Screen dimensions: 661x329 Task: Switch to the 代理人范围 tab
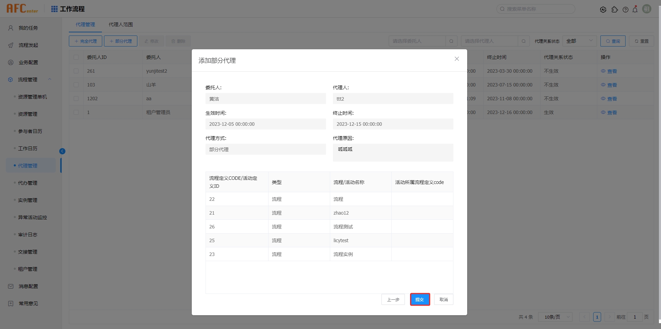(120, 24)
